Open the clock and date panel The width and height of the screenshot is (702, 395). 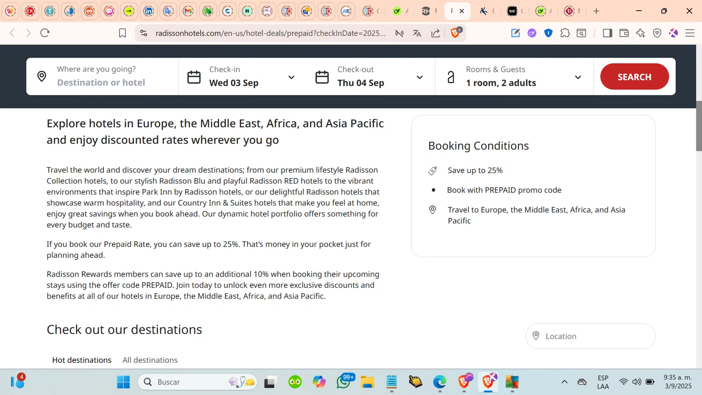(x=678, y=381)
